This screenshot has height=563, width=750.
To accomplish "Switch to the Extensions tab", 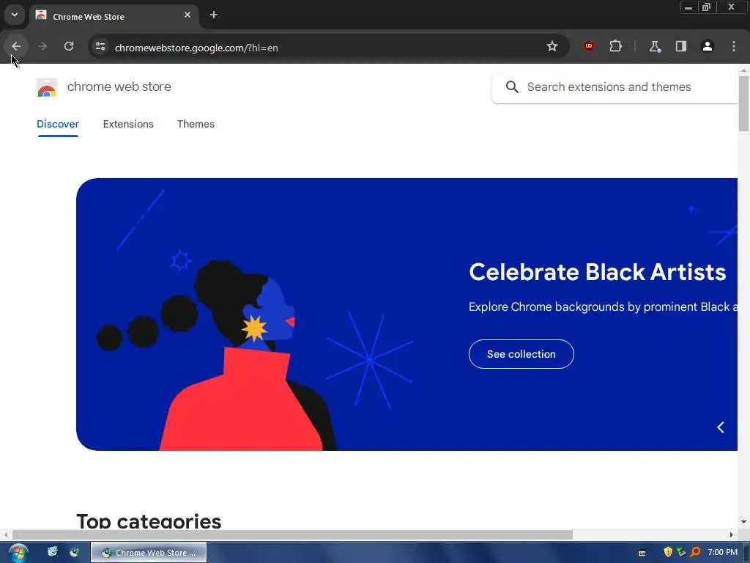I will pyautogui.click(x=128, y=124).
